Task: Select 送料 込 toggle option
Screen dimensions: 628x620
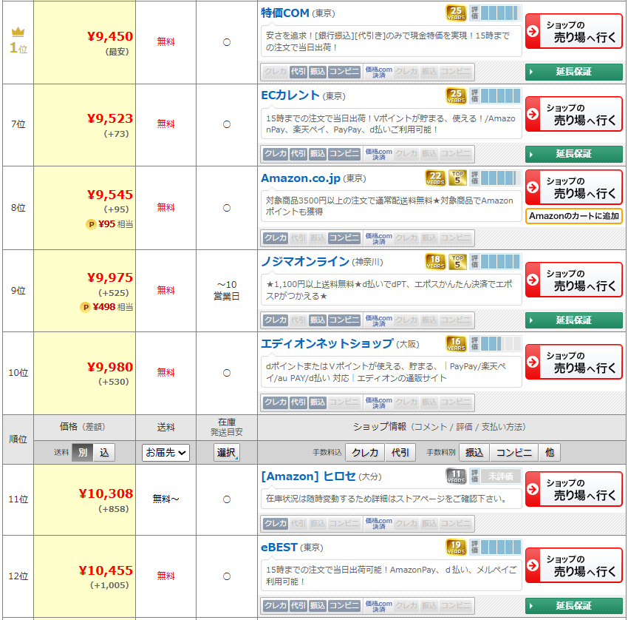Action: (104, 452)
